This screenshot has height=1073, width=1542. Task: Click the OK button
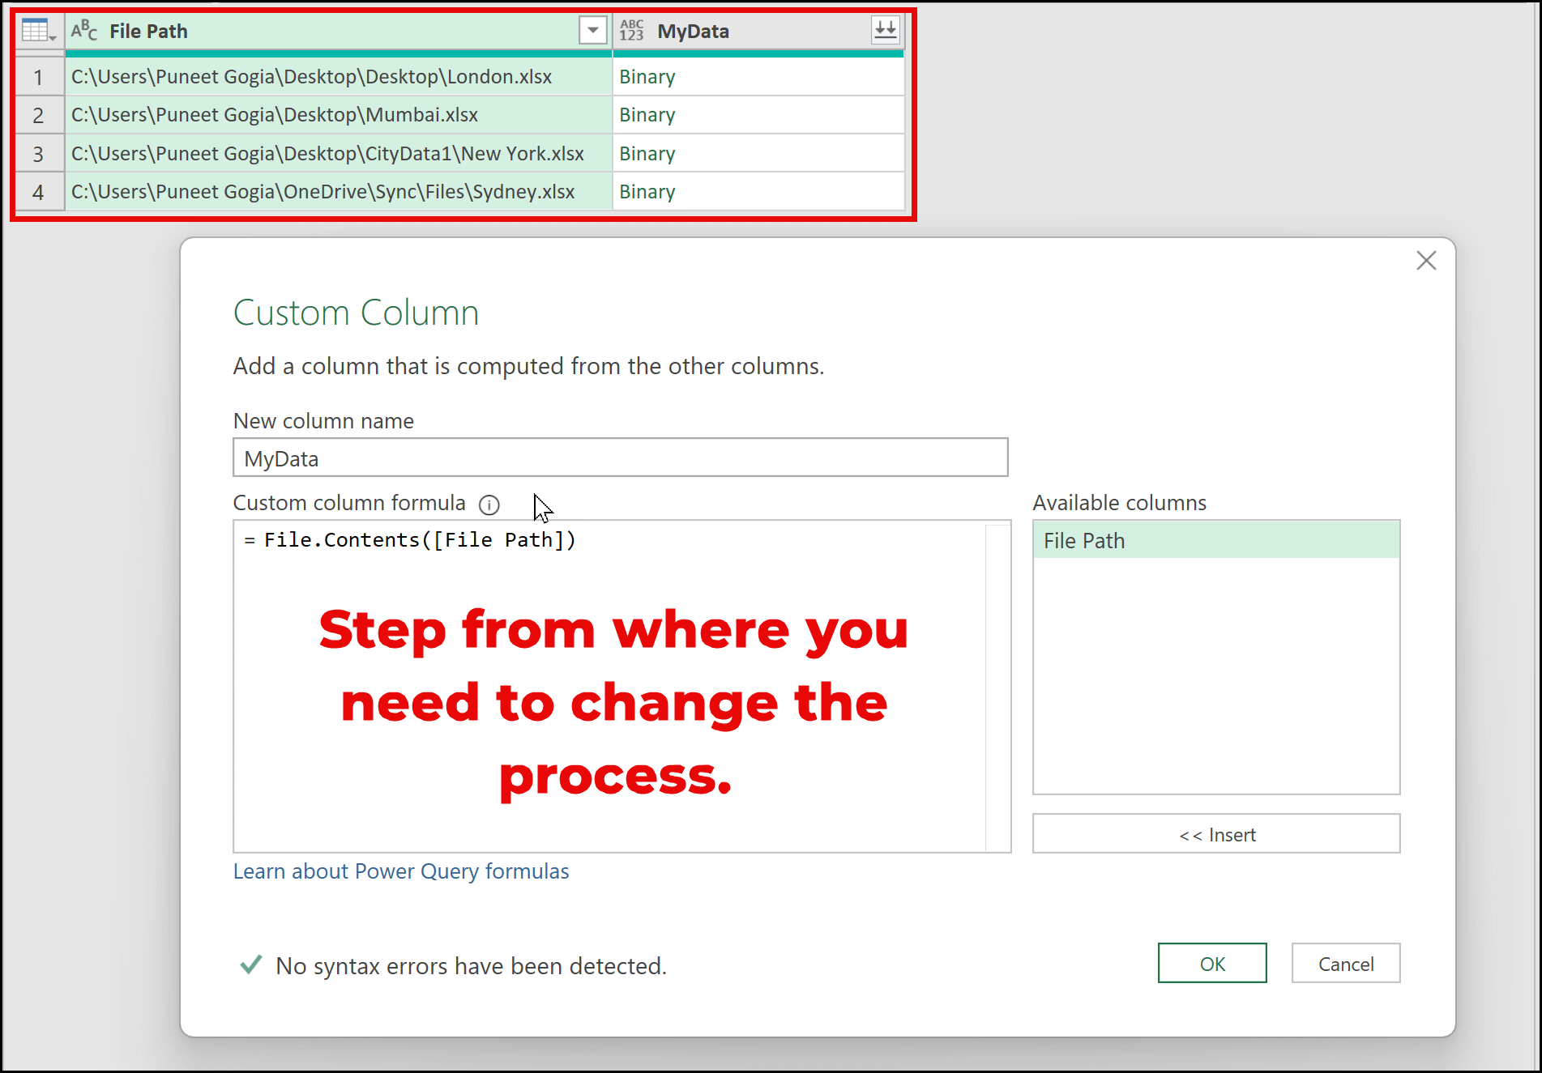coord(1211,964)
